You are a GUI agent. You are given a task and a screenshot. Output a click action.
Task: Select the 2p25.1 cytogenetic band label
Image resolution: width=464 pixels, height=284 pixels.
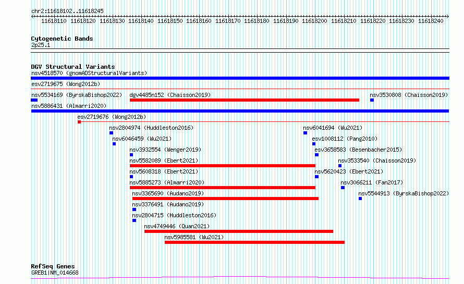click(x=41, y=45)
